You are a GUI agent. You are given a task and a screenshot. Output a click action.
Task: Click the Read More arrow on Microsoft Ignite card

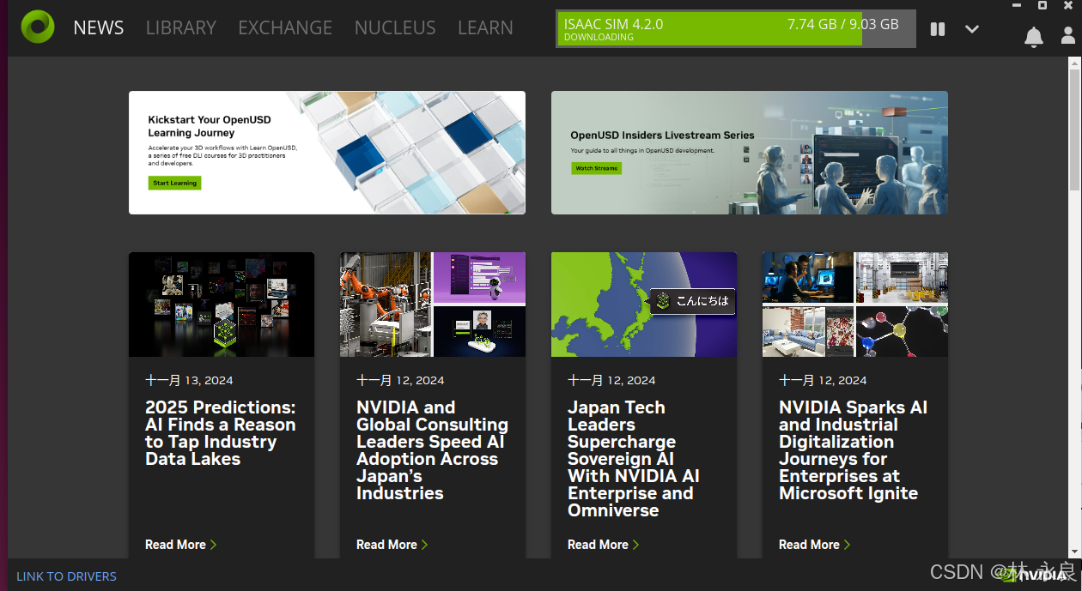click(x=847, y=545)
